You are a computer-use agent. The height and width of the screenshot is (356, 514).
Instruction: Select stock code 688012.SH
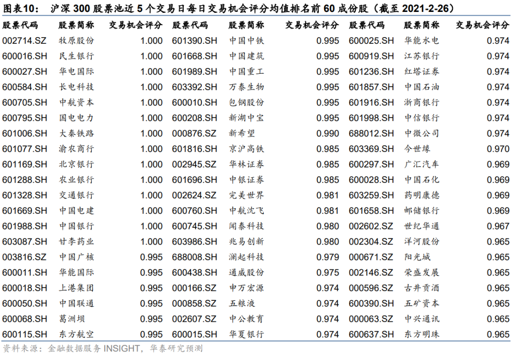pyautogui.click(x=371, y=133)
